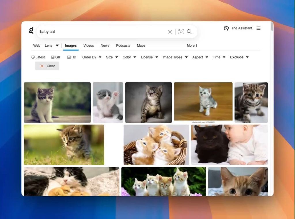This screenshot has height=219, width=295.
Task: Open the Color filter dropdown
Action: [129, 57]
